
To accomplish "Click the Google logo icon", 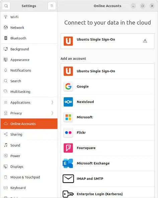I will pyautogui.click(x=68, y=86).
